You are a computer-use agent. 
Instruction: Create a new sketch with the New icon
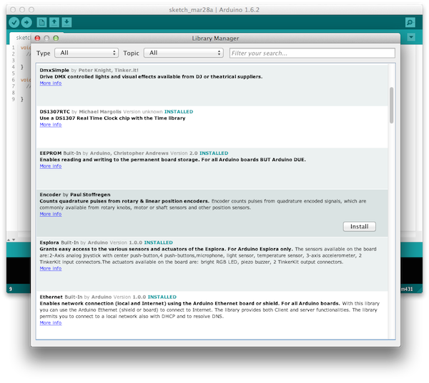coord(41,22)
